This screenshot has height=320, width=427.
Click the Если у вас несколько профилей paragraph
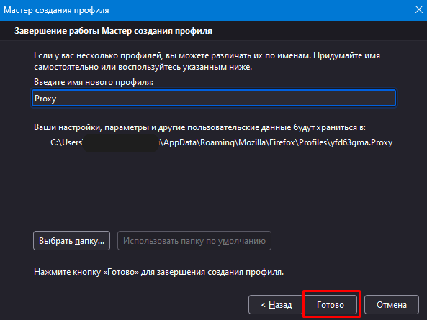point(207,61)
